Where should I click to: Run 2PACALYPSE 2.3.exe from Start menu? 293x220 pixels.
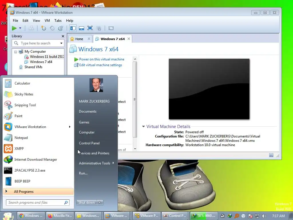pyautogui.click(x=38, y=170)
